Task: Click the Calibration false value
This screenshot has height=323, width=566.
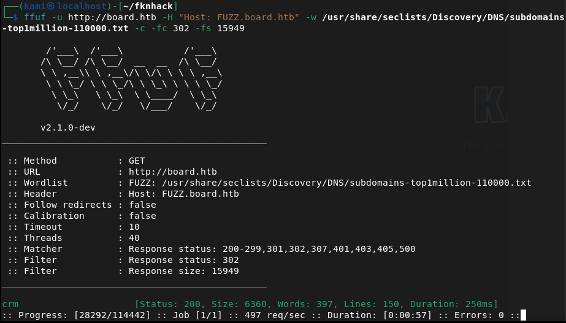Action: pos(142,216)
